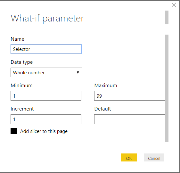Click the form's vertical scrollbar

(x=167, y=88)
